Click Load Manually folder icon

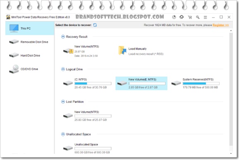[x=122, y=50]
